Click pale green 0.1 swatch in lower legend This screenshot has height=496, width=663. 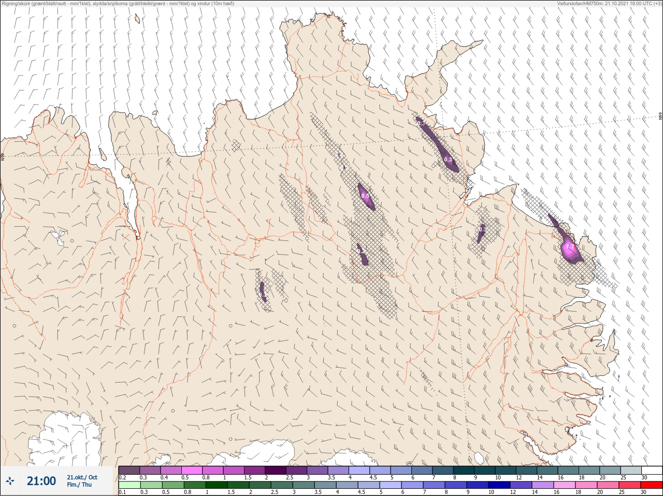(x=129, y=485)
